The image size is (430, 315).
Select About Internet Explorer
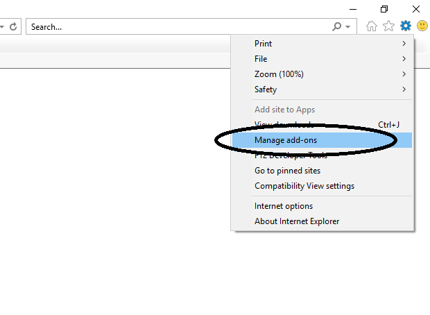tap(322, 221)
